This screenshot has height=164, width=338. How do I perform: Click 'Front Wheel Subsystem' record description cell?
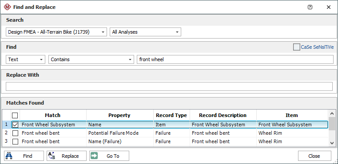pos(223,125)
